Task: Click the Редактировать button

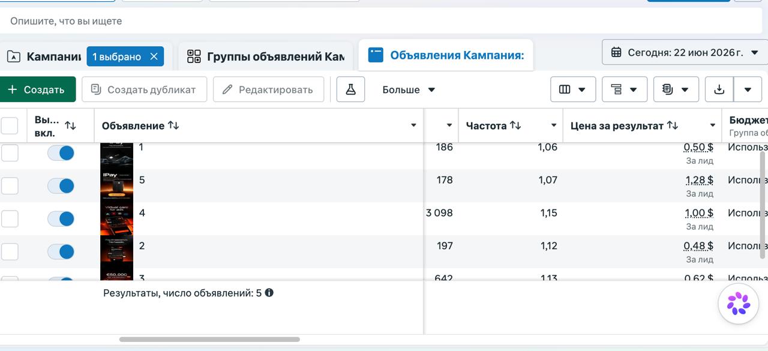Action: click(268, 89)
